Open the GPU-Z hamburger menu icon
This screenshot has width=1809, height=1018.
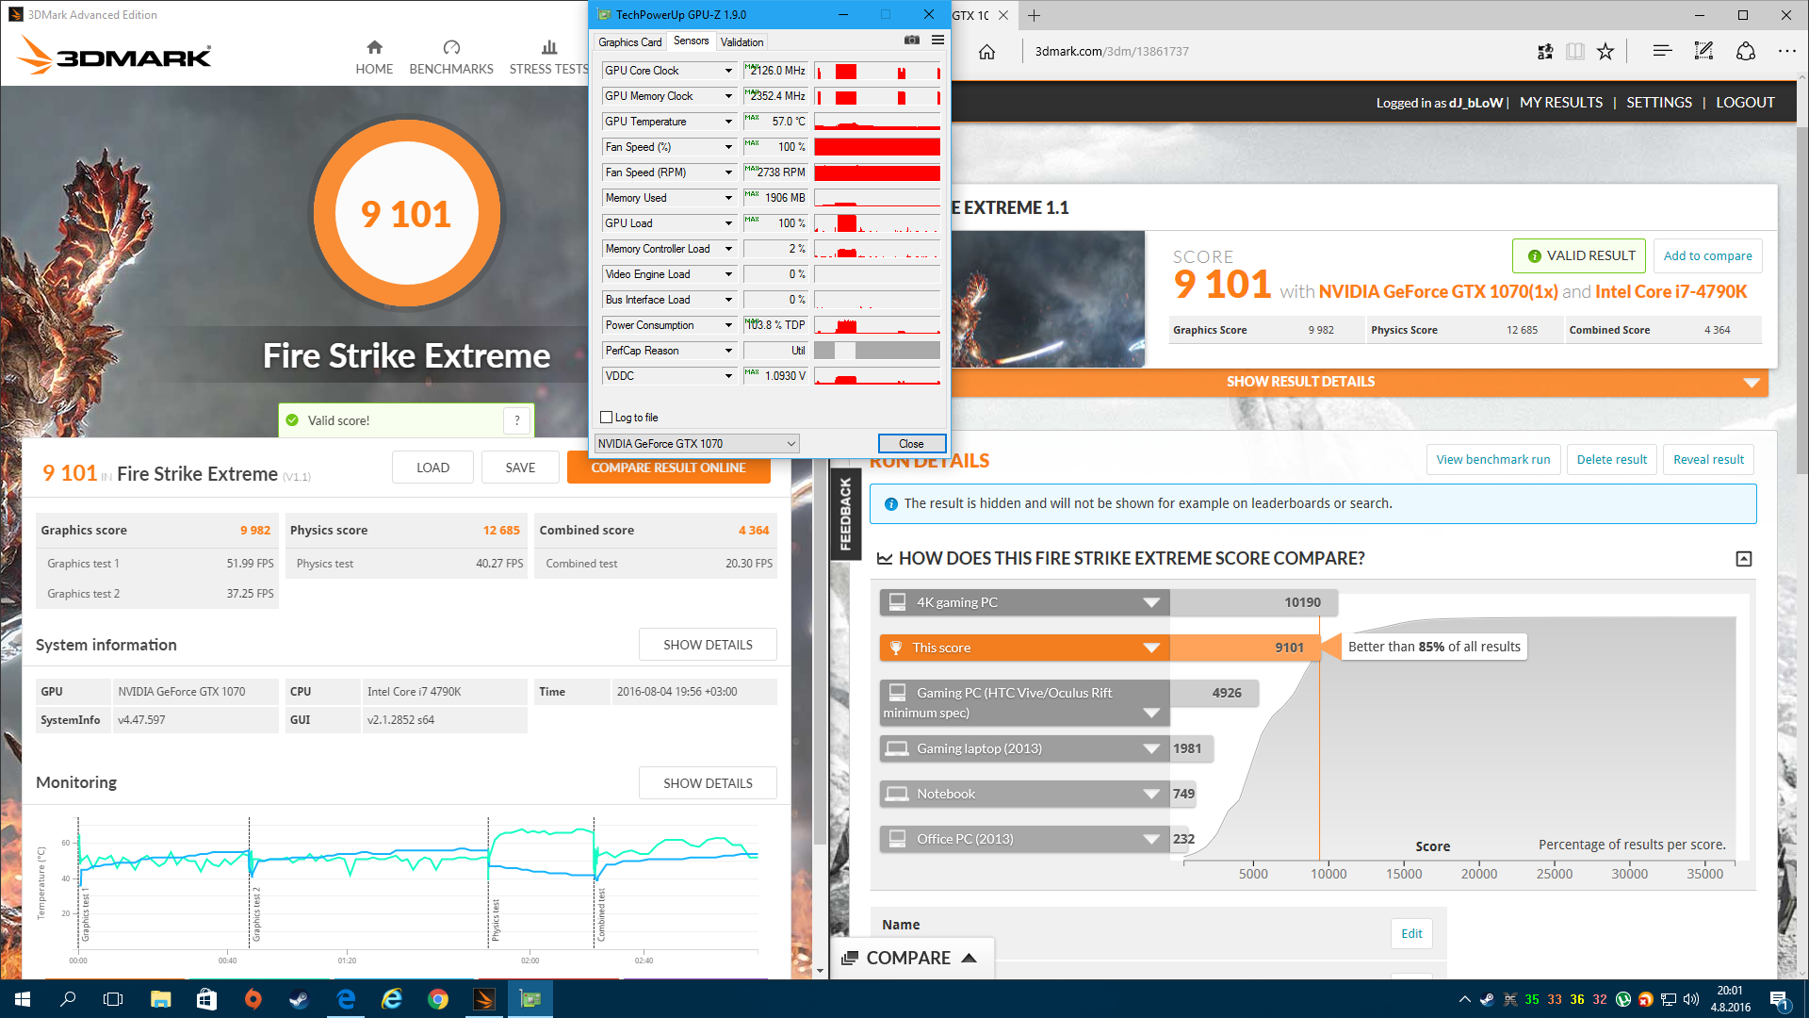937,40
